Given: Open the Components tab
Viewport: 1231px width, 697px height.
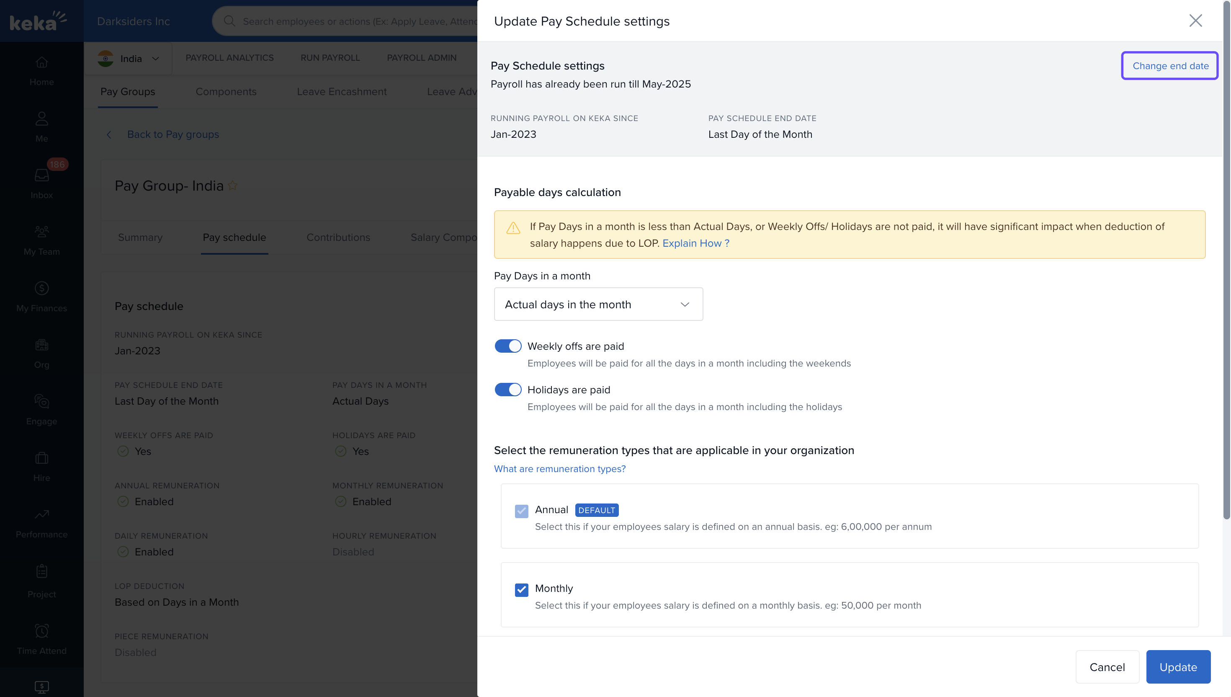Looking at the screenshot, I should click(226, 91).
